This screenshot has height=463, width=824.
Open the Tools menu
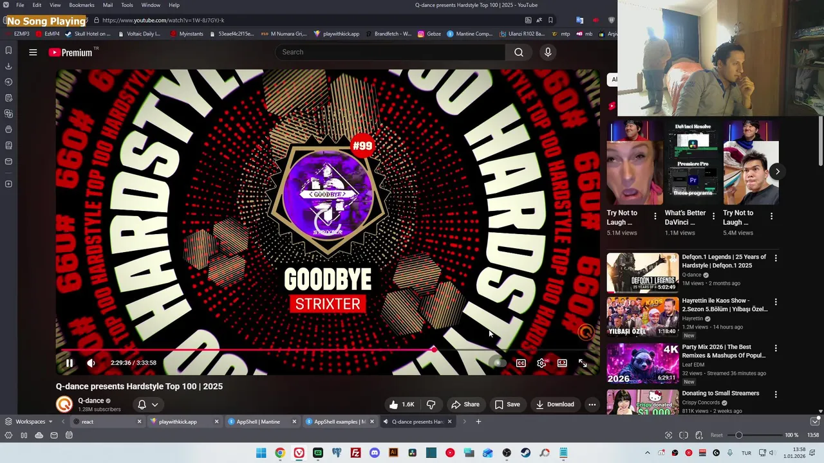127,5
